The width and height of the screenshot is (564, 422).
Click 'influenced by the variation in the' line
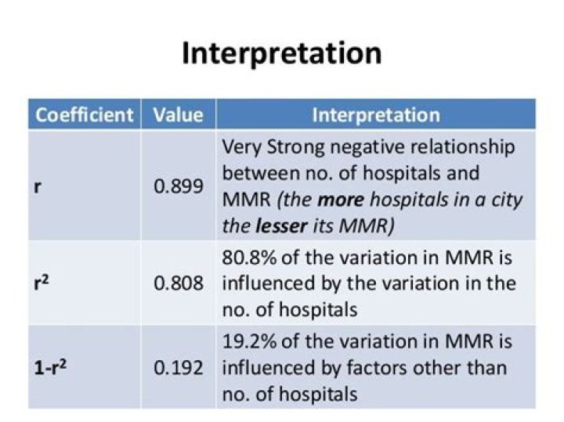(x=369, y=283)
